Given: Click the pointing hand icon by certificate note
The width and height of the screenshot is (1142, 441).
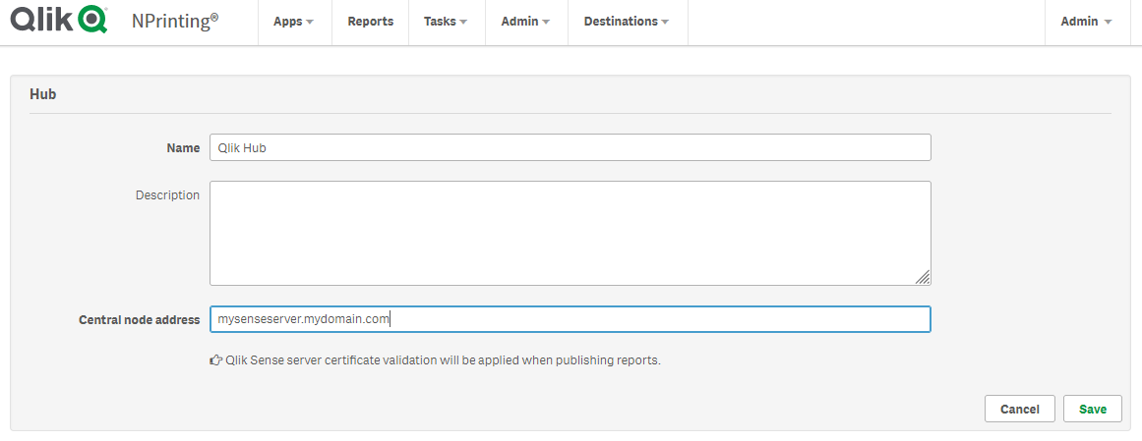Looking at the screenshot, I should pyautogui.click(x=215, y=360).
